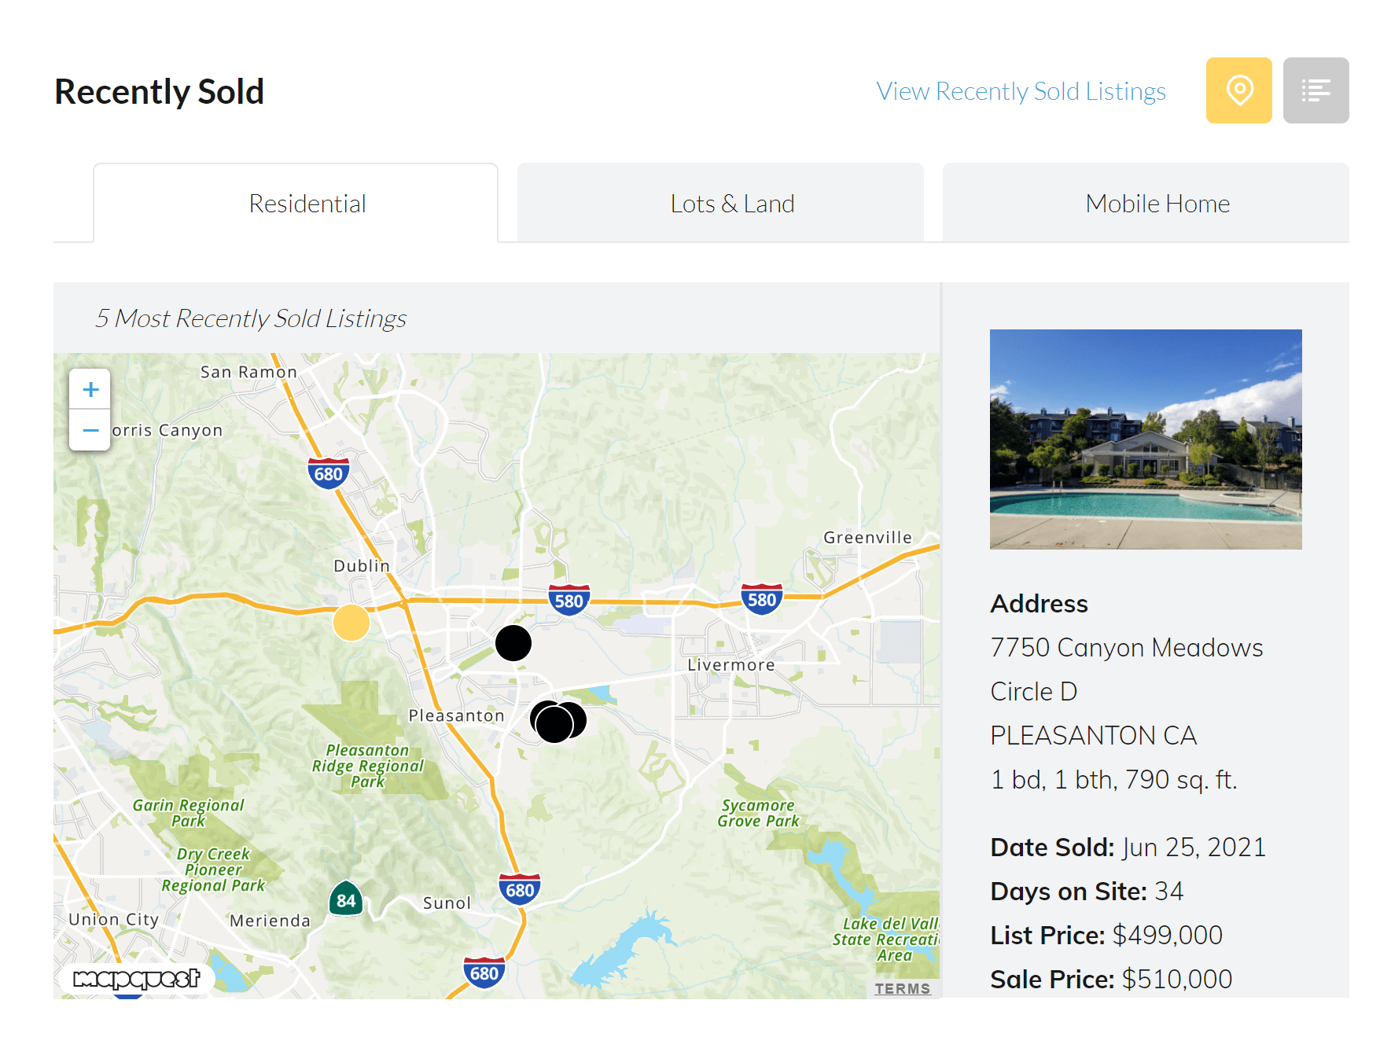Click the Route 84 green shield near Sunol
The image size is (1380, 1048).
tap(346, 899)
